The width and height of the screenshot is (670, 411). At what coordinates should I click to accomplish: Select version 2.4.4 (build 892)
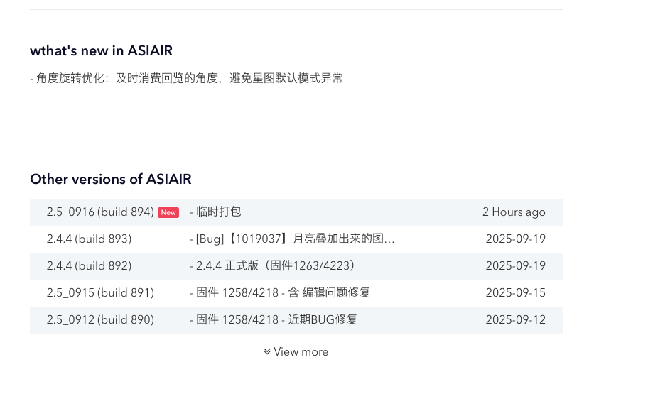coord(89,266)
